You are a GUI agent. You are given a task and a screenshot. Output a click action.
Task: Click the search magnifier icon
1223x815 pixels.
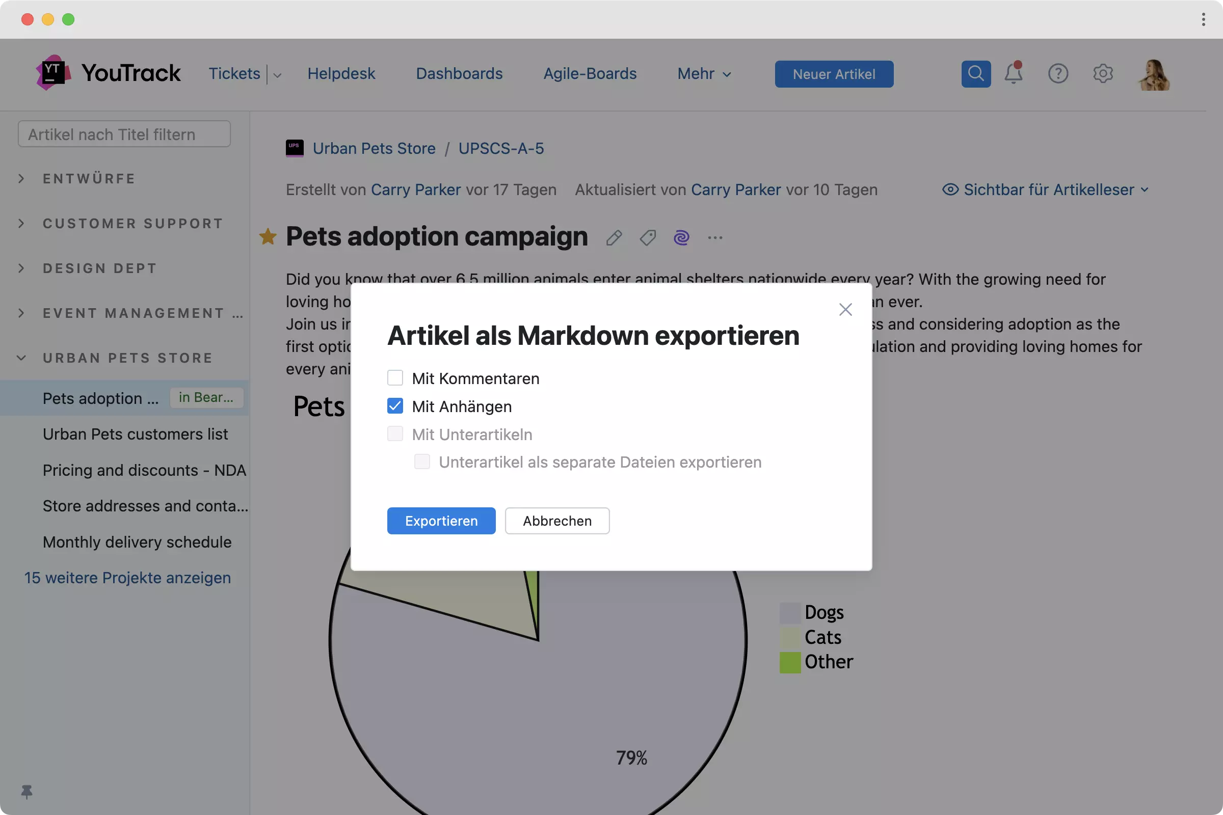tap(975, 74)
